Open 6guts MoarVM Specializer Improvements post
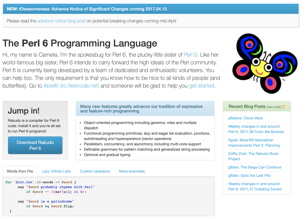The height and width of the screenshot is (219, 305). 254,143
